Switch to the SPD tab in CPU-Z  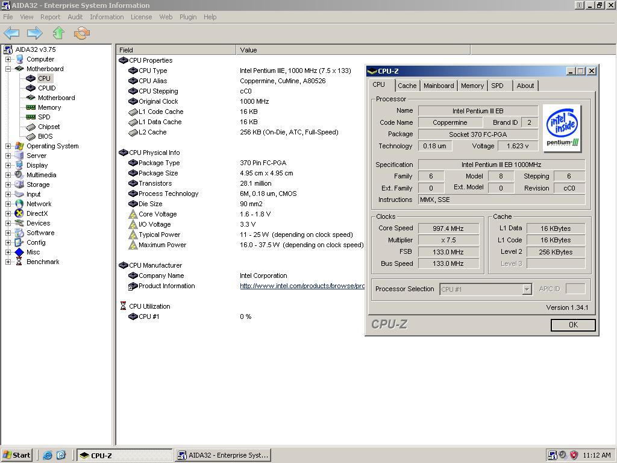(x=497, y=86)
